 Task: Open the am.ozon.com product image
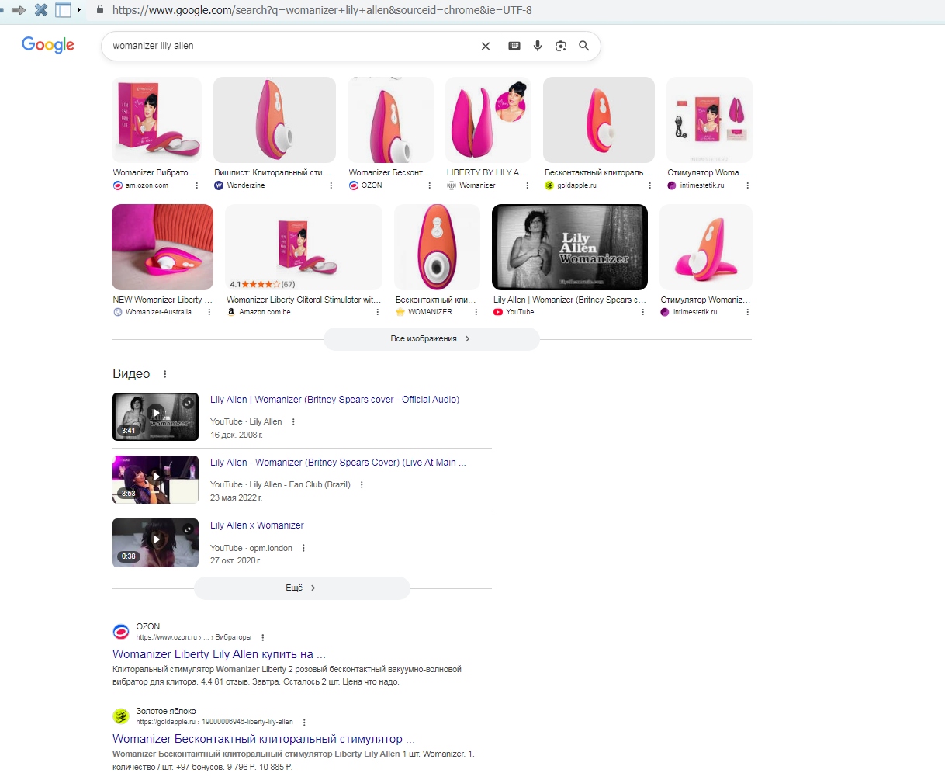point(157,120)
